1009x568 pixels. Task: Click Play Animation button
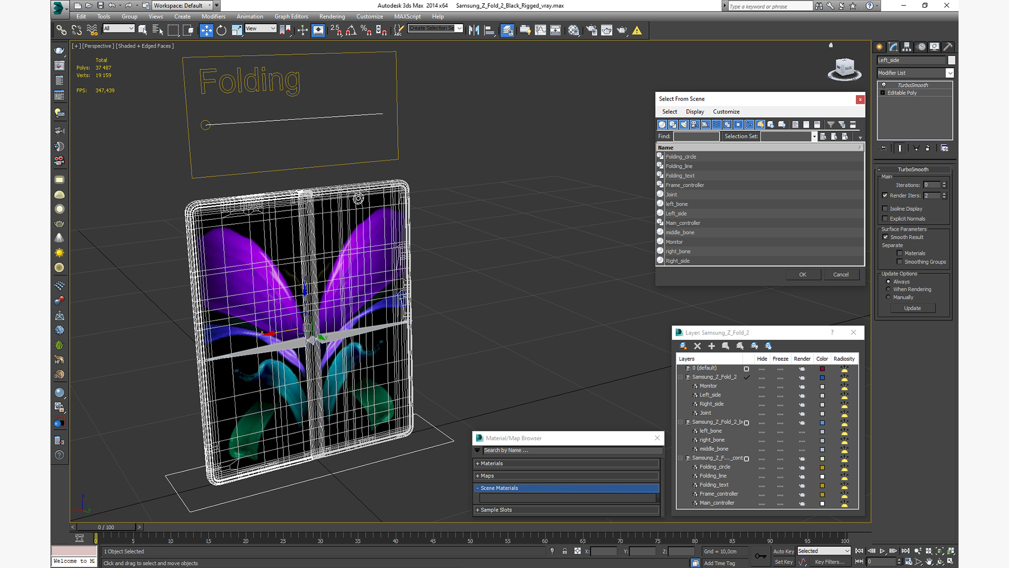click(882, 551)
